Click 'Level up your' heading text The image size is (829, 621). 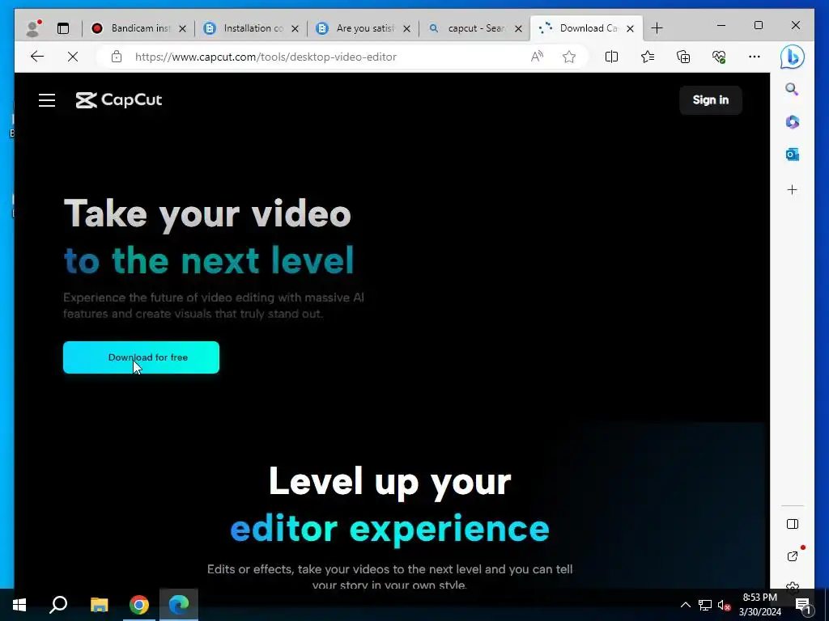coord(389,482)
